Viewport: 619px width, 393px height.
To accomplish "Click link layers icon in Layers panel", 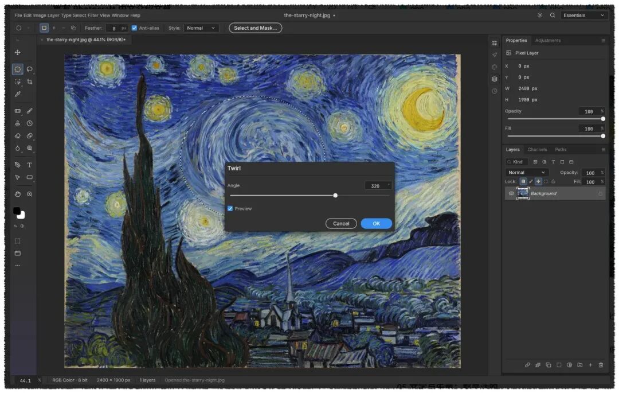I will [527, 365].
